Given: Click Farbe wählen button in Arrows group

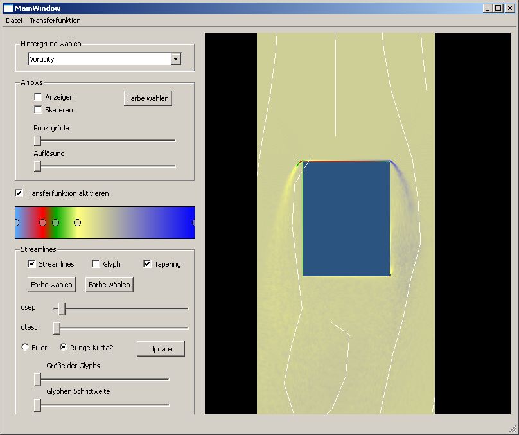Looking at the screenshot, I should pos(148,98).
